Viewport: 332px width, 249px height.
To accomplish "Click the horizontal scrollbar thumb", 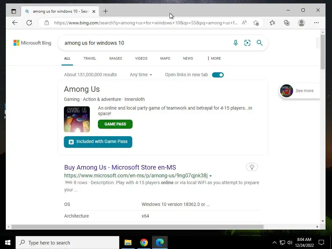I will [x=137, y=227].
